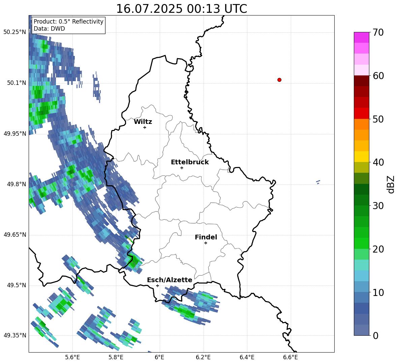The width and height of the screenshot is (399, 364).
Task: Click the 6.6°E longitude label
Action: click(x=290, y=357)
